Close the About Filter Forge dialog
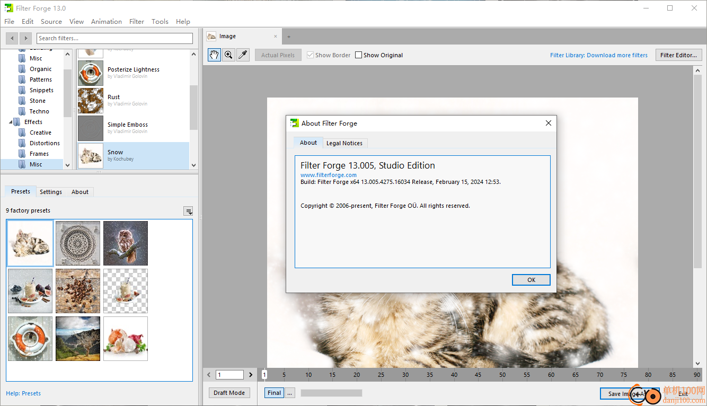The image size is (707, 406). (x=549, y=123)
